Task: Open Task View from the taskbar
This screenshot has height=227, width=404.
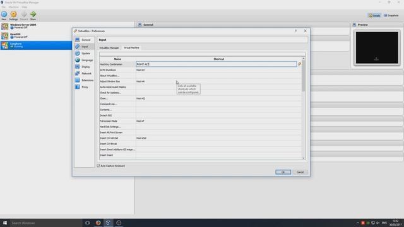Action: [87, 223]
